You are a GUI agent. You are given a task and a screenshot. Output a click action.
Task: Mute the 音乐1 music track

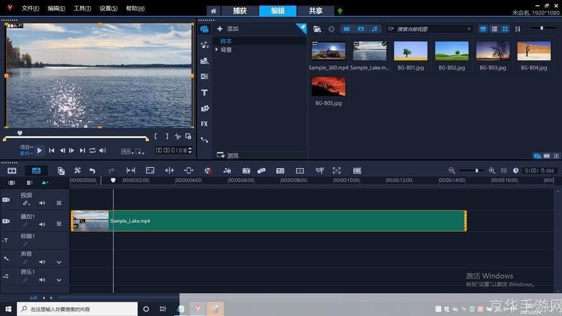tap(42, 280)
